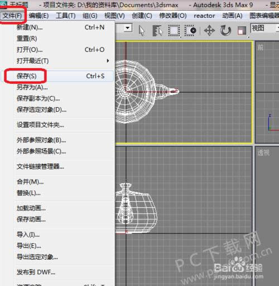Viewport: 279px width, 286px height.
Task: Click the 3ds Max application icon
Action: [x=3, y=4]
